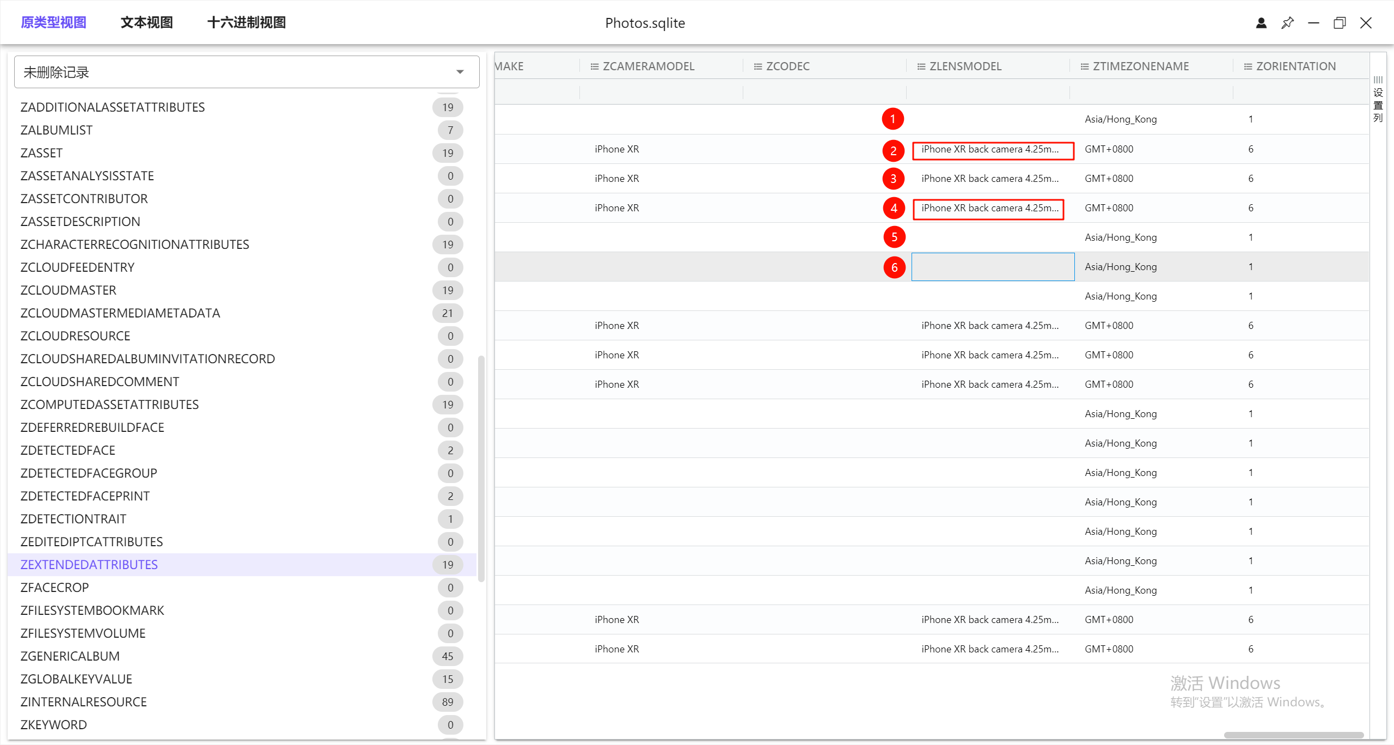
Task: Click the ZCAMERAMODEL column menu icon
Action: (595, 66)
